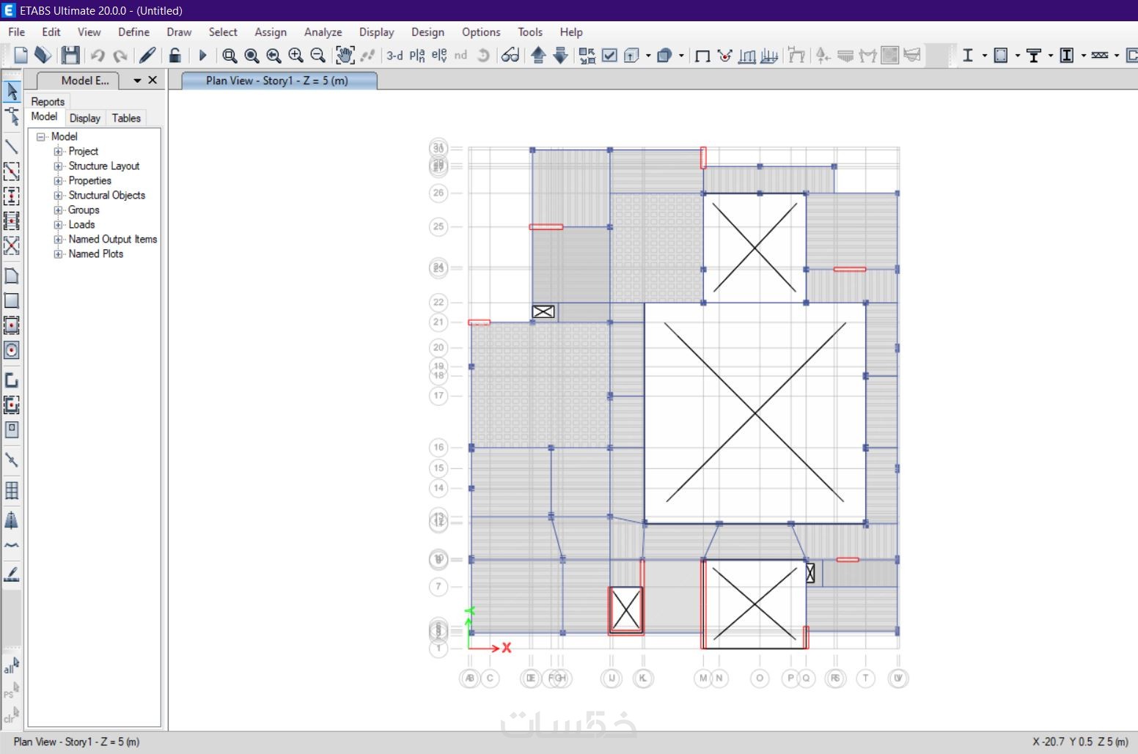Click the Save model floppy disk icon
This screenshot has height=754, width=1138.
(70, 55)
